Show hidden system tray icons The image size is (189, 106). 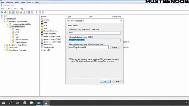coord(186,103)
